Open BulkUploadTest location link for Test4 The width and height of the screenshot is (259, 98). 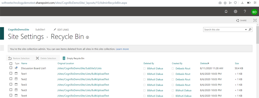pyautogui.click(x=83, y=96)
